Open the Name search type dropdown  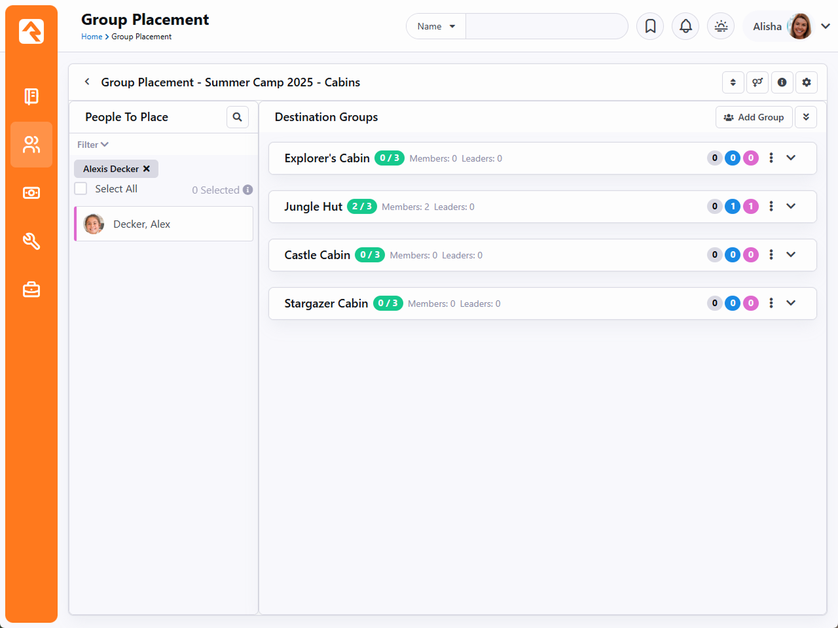(x=436, y=26)
